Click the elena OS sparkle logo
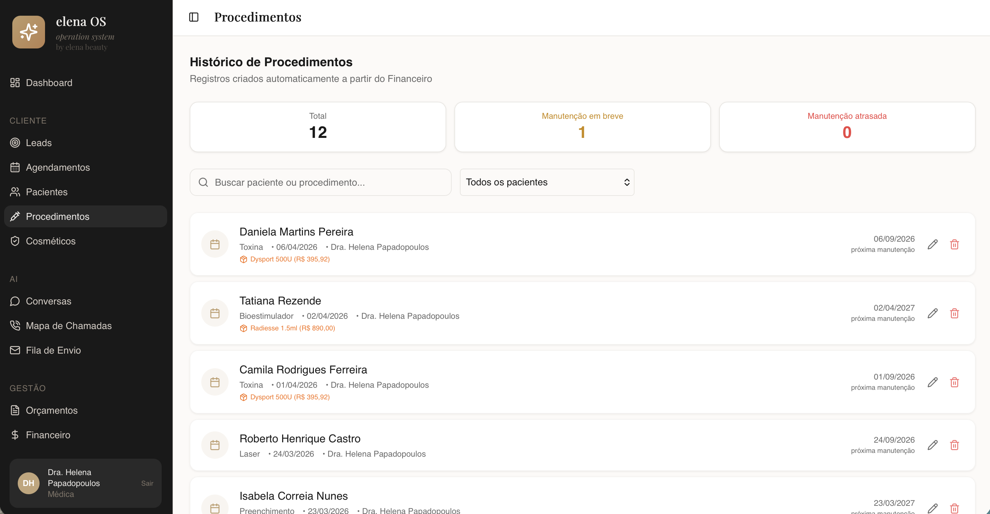The height and width of the screenshot is (514, 990). (28, 32)
